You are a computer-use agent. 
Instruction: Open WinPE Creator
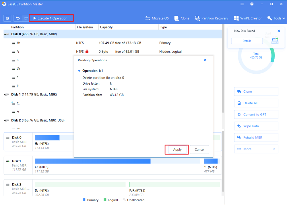248,18
